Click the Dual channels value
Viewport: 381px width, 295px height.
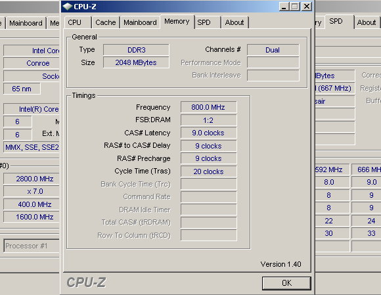coord(273,50)
